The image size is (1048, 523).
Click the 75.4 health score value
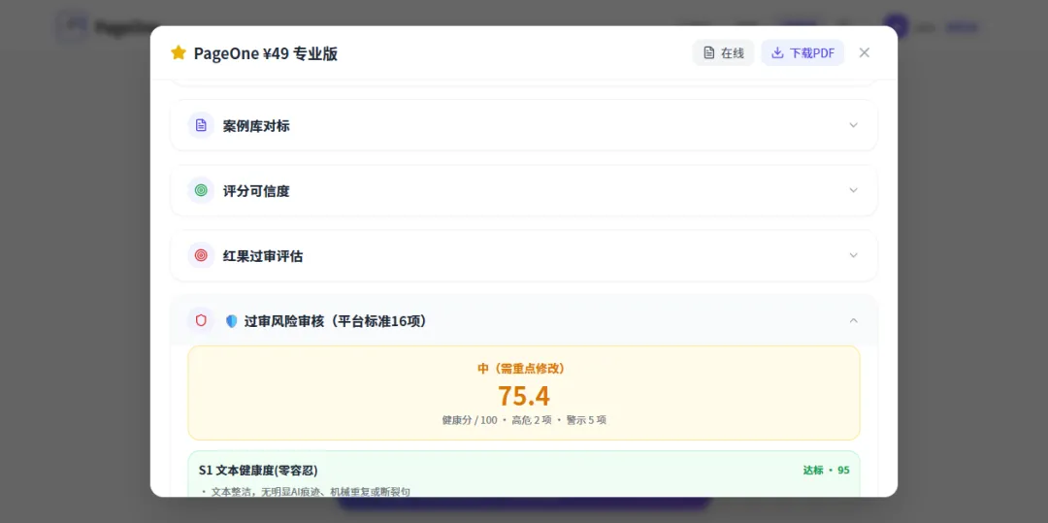point(524,396)
